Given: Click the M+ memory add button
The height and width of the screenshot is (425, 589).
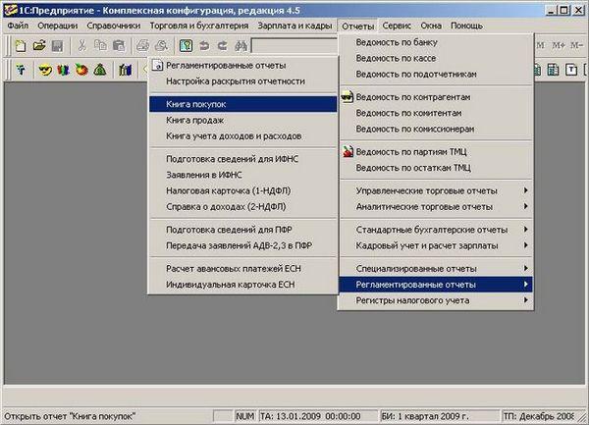Looking at the screenshot, I should [x=559, y=46].
